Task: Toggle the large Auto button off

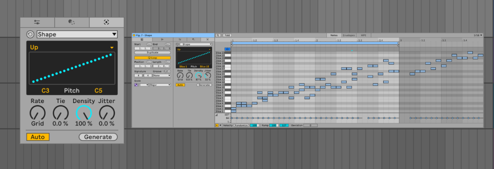Action: pyautogui.click(x=38, y=137)
